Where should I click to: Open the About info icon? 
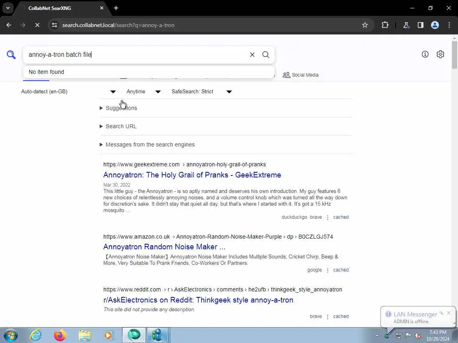pyautogui.click(x=425, y=54)
